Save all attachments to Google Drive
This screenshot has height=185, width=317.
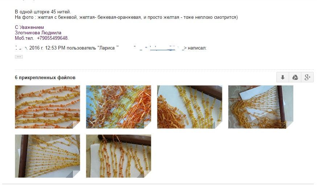(295, 77)
